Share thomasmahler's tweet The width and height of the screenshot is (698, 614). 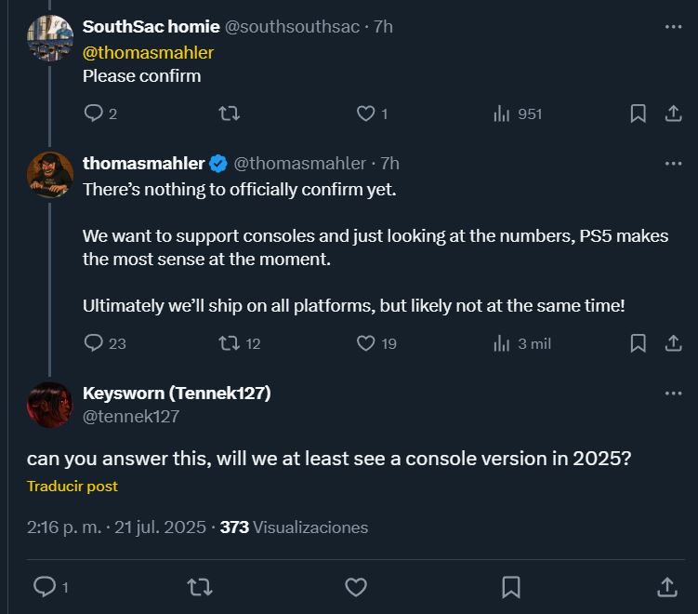(673, 343)
